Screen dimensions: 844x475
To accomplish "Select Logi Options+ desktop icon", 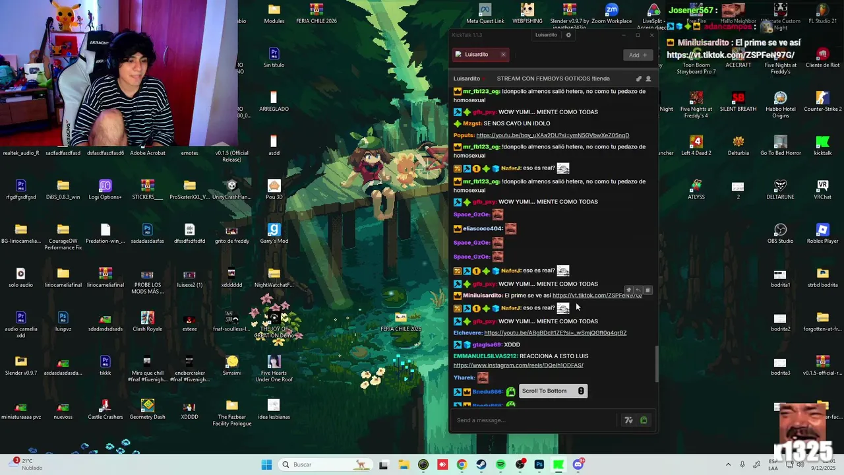I will (x=105, y=189).
